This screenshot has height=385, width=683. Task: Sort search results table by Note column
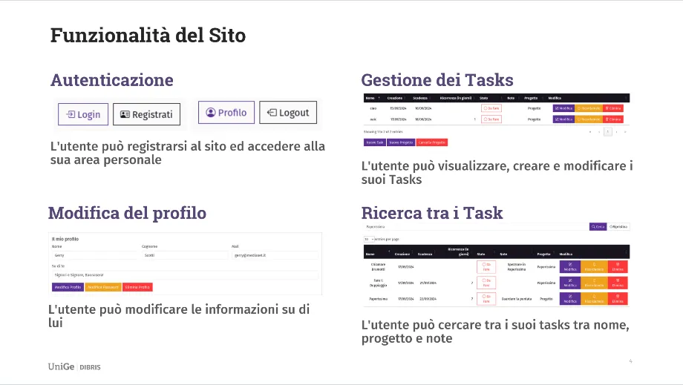(x=504, y=254)
